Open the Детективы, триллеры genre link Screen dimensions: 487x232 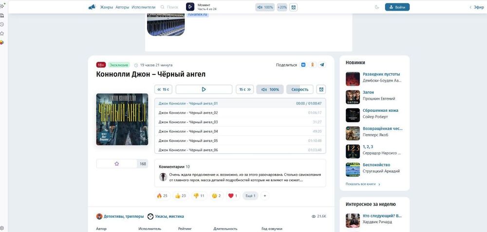pos(120,216)
